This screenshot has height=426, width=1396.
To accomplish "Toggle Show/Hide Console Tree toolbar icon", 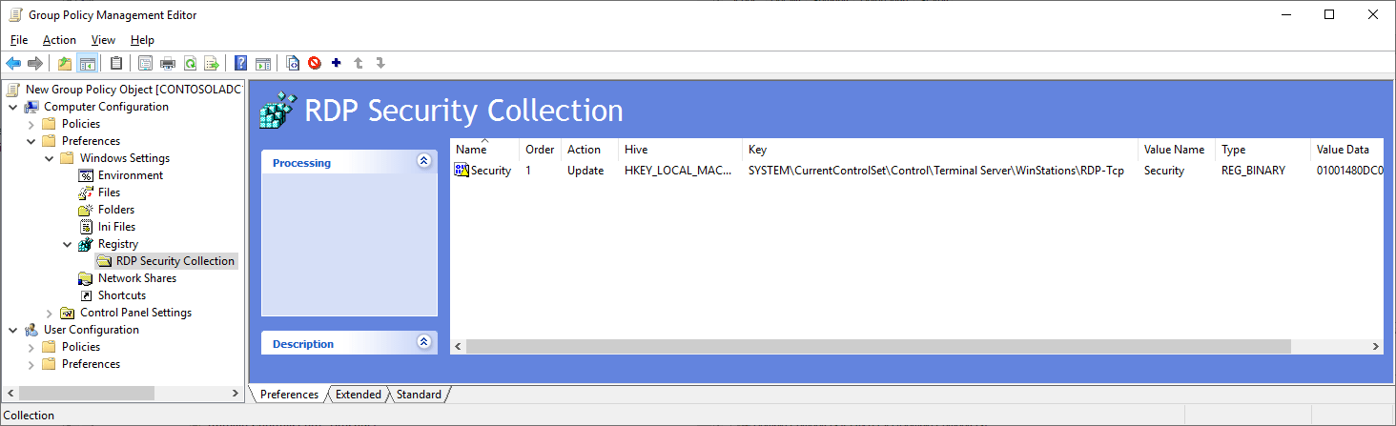I will point(88,63).
